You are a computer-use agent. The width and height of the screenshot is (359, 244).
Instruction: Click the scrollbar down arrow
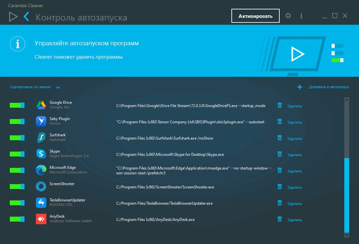click(347, 235)
